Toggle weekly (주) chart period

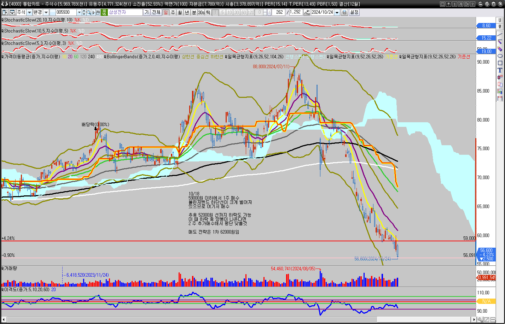173,12
